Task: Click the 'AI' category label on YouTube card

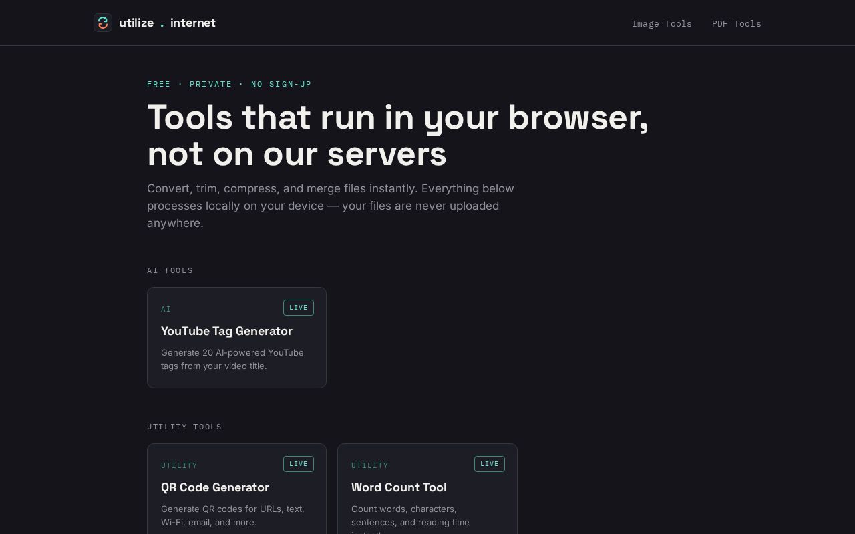Action: 166,309
